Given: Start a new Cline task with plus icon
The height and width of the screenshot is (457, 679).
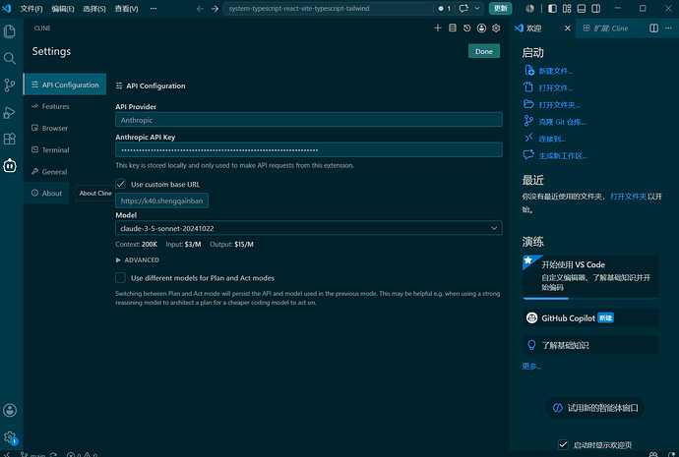Looking at the screenshot, I should click(x=437, y=29).
